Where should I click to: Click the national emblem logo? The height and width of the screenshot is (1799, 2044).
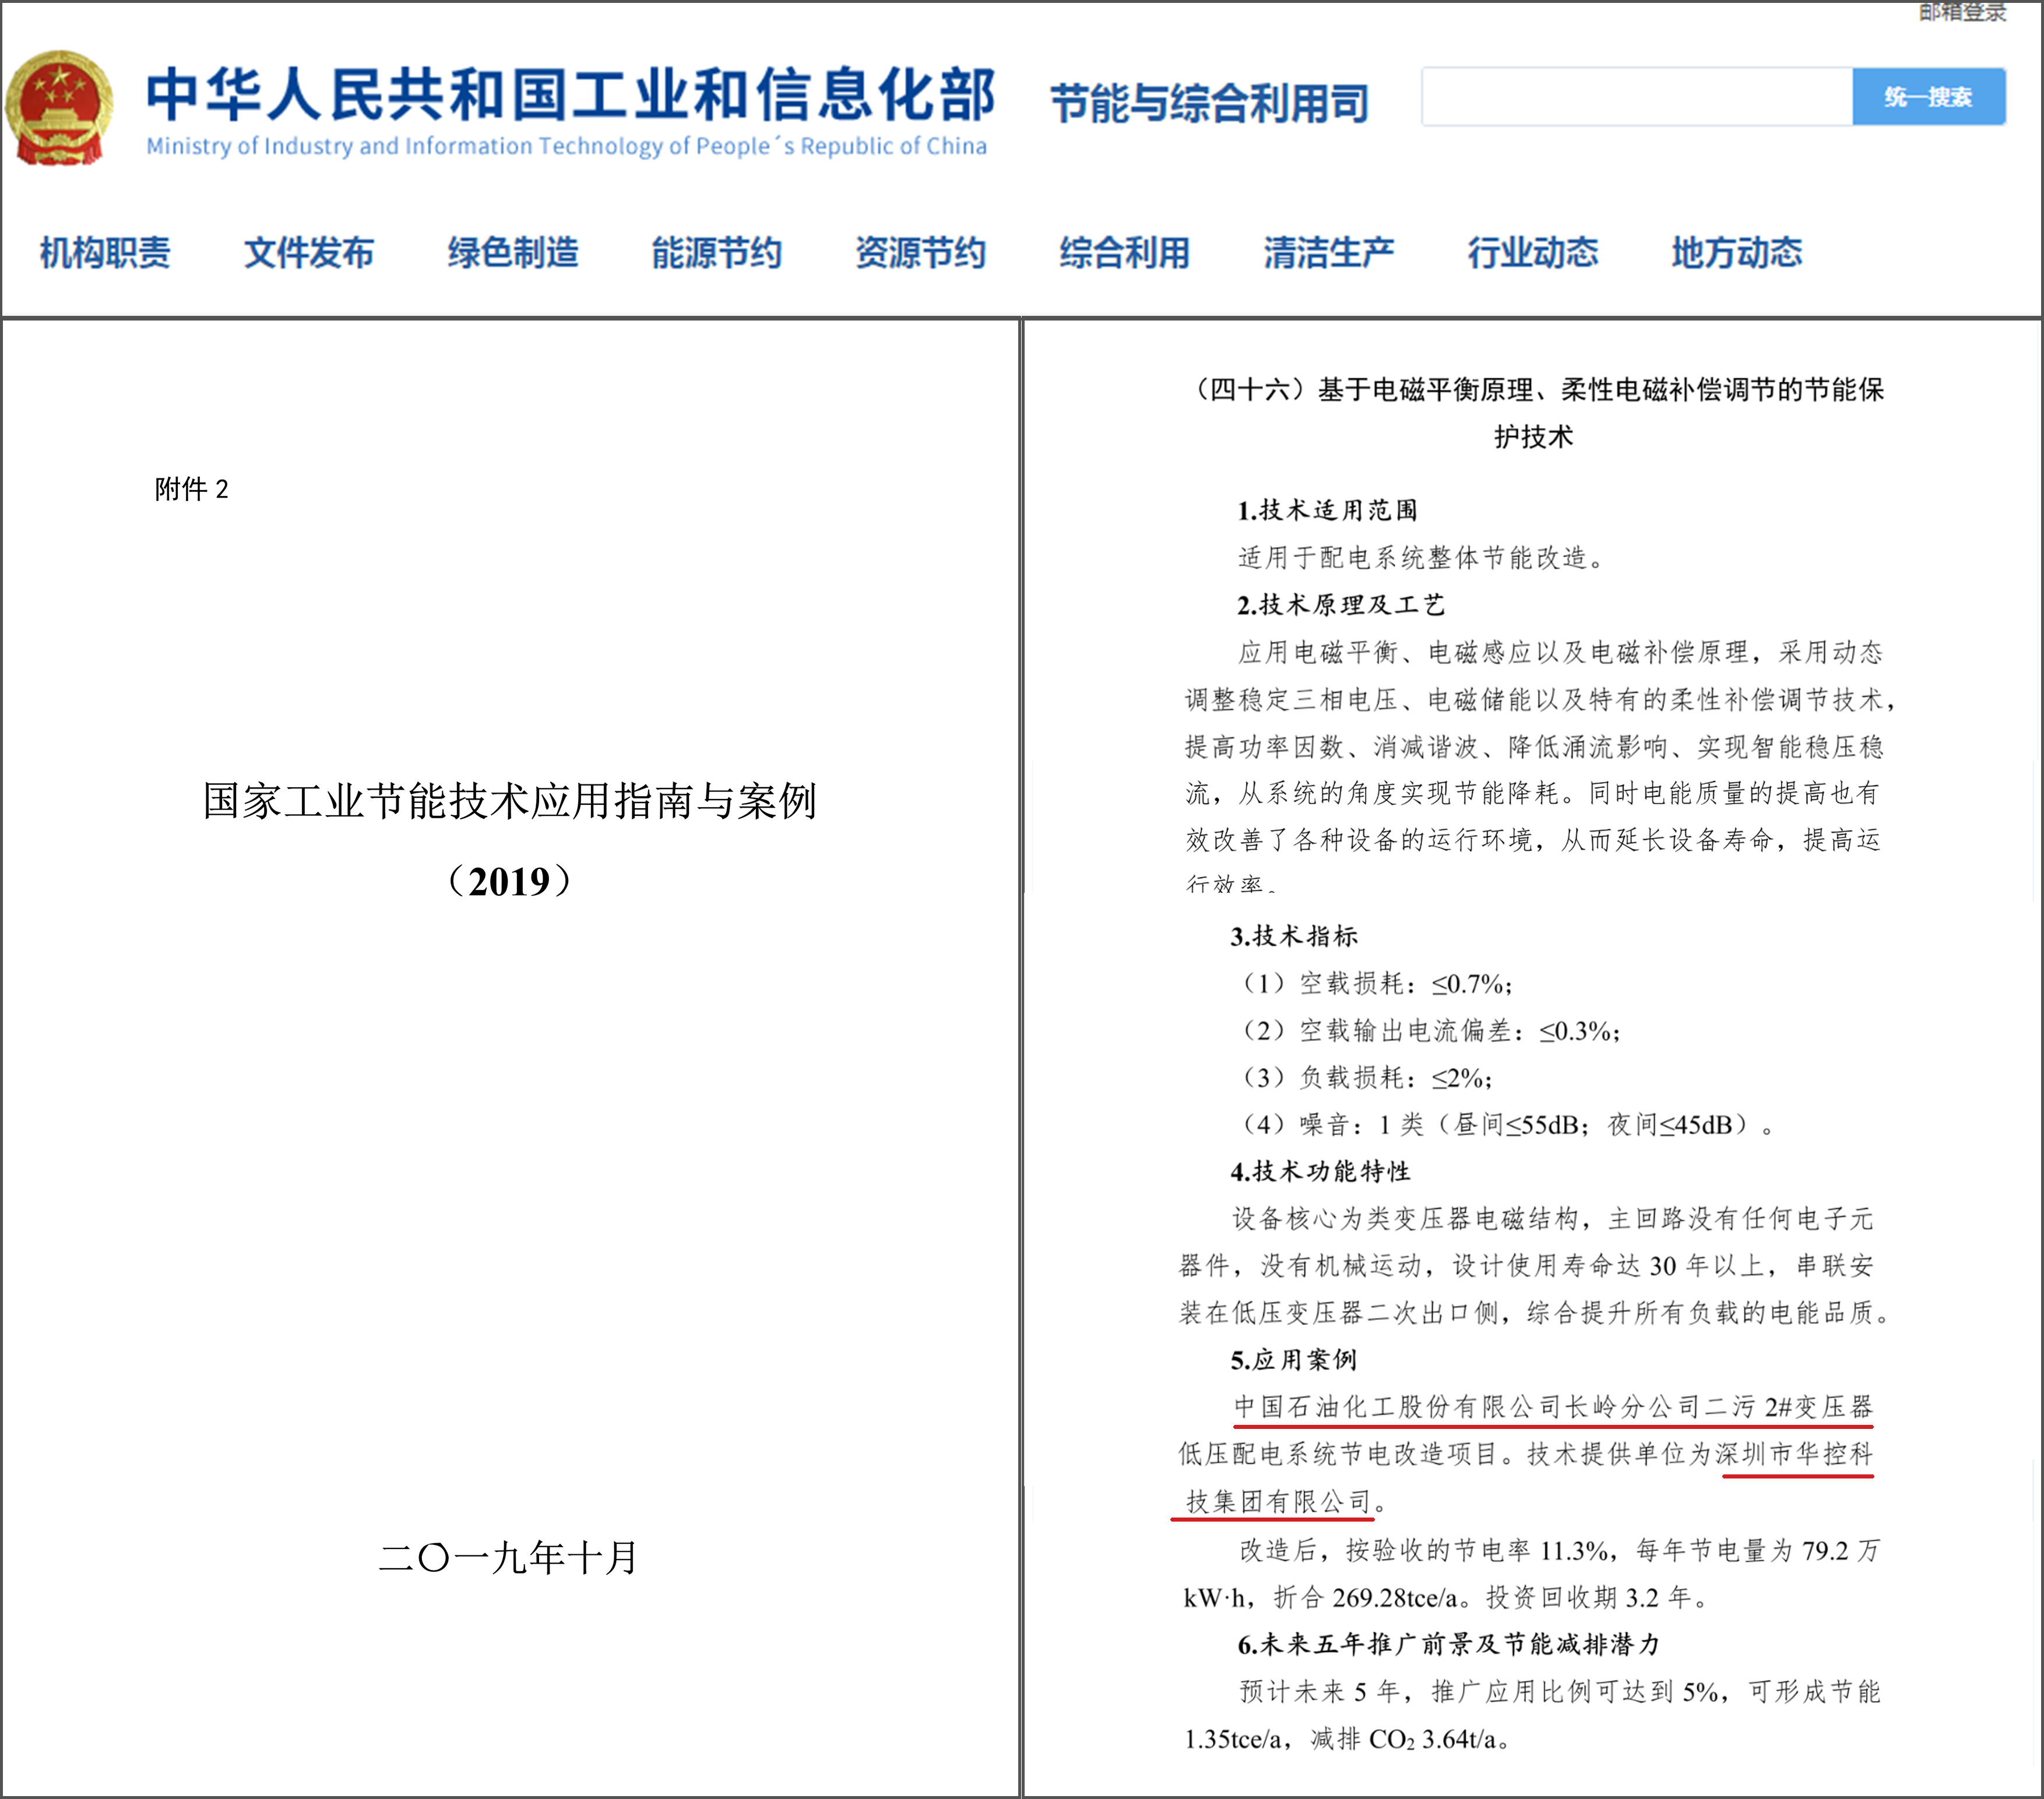tap(59, 108)
